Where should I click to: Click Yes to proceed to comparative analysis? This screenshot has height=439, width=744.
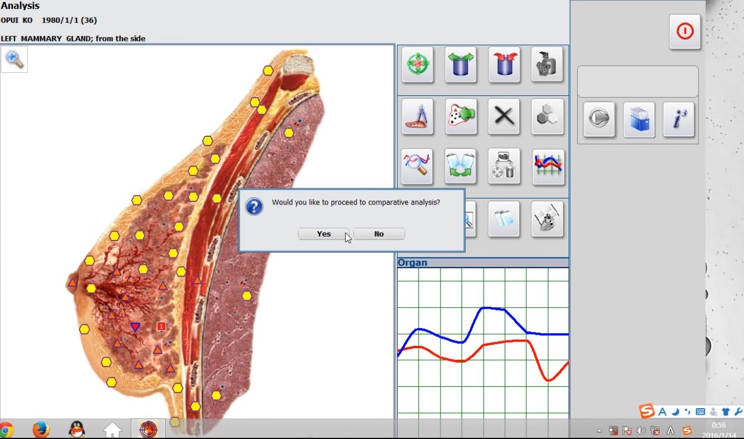click(324, 234)
